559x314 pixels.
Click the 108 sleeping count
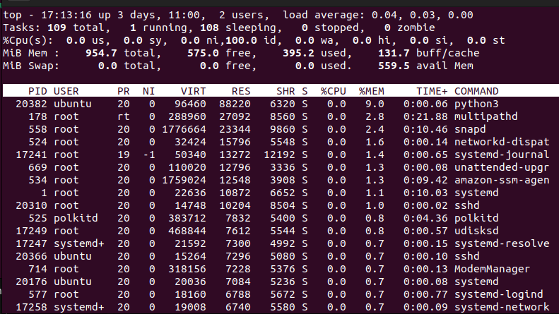click(209, 28)
